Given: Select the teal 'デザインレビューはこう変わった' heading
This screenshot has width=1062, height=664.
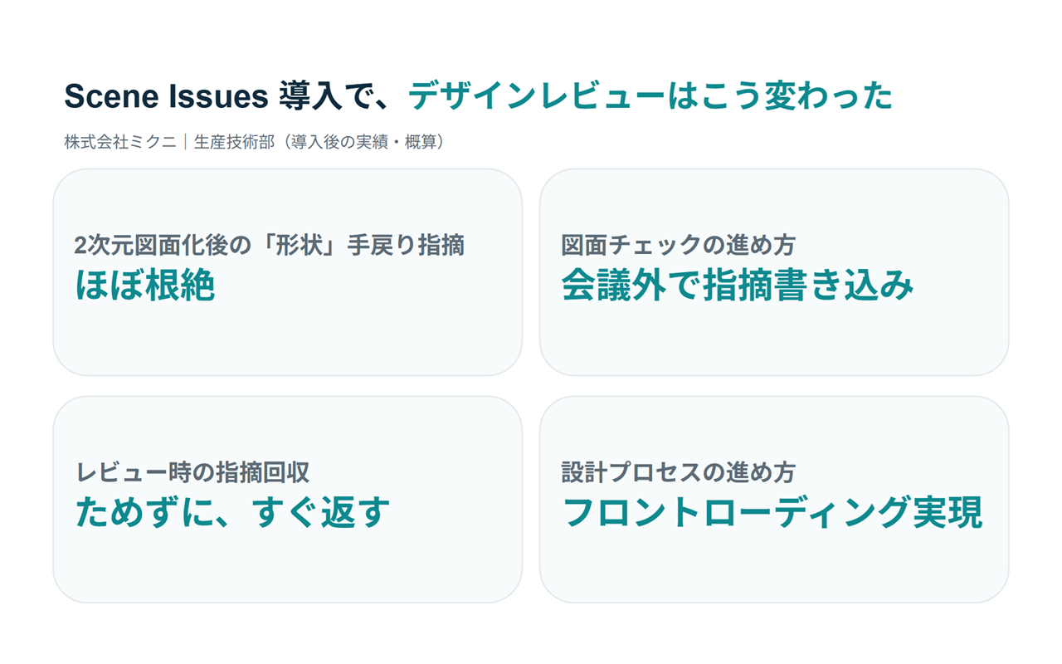Looking at the screenshot, I should tap(650, 97).
